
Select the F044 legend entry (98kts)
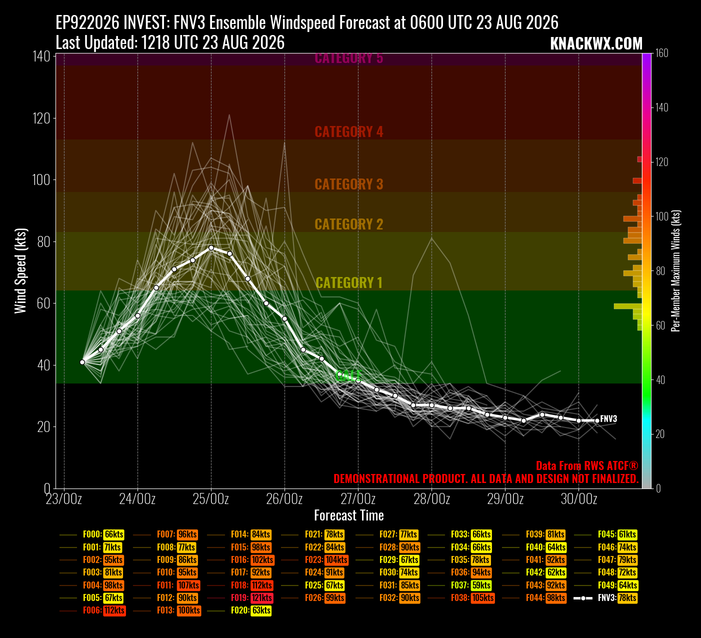pyautogui.click(x=535, y=597)
